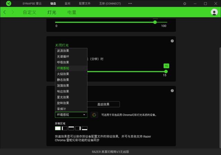Viewport: 221px width, 155px height.
Task: Go back with the left arrow
Action: point(4,12)
